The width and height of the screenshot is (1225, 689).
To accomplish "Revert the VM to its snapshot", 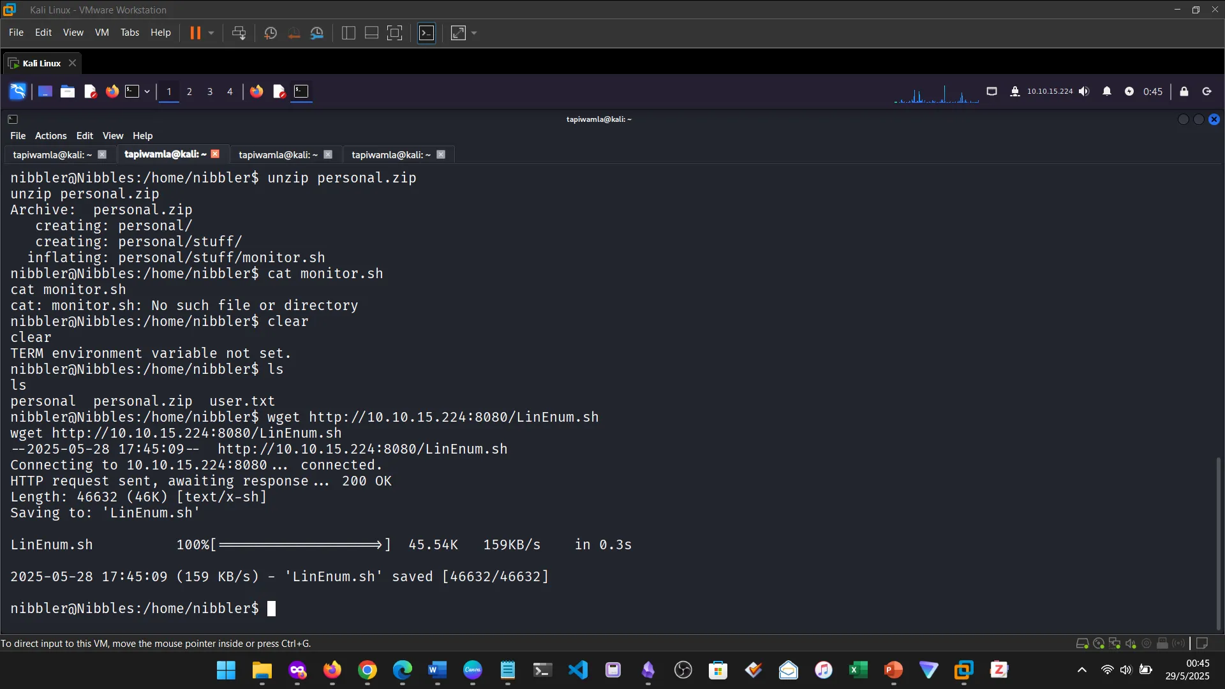I will pos(293,33).
